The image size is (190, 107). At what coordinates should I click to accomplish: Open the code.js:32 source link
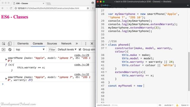[82, 74]
